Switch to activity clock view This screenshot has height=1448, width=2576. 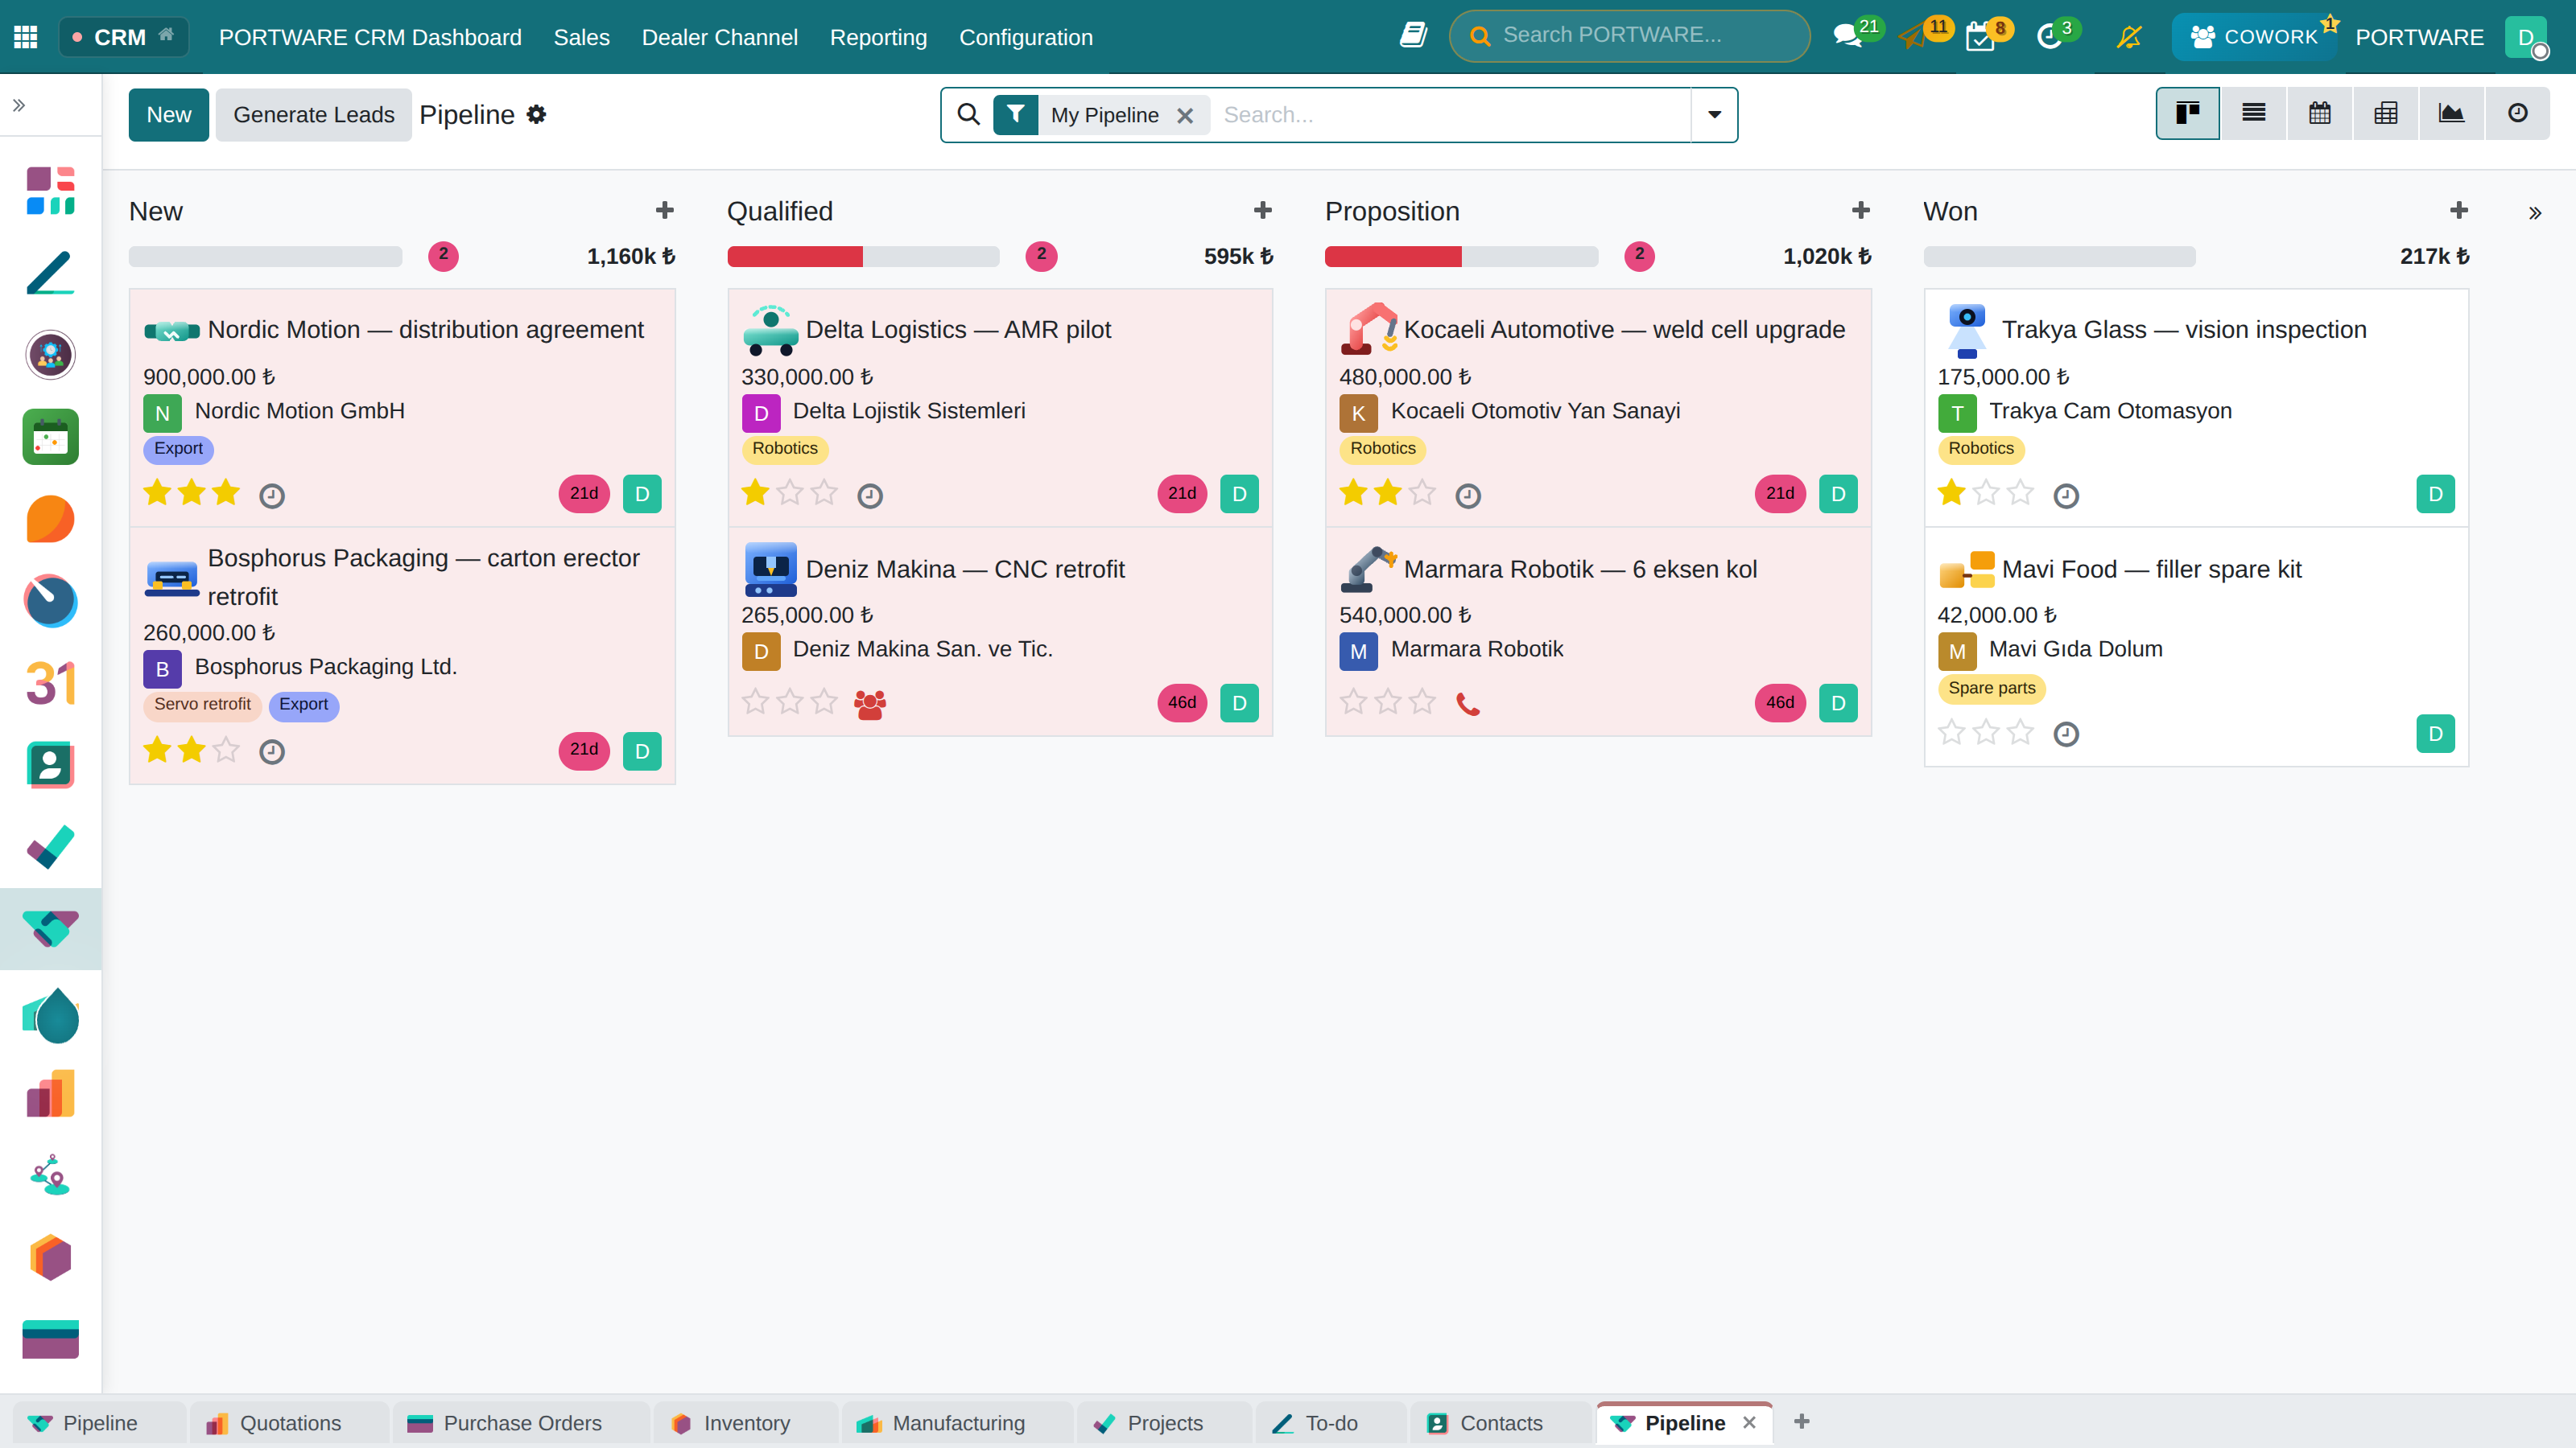(2518, 114)
